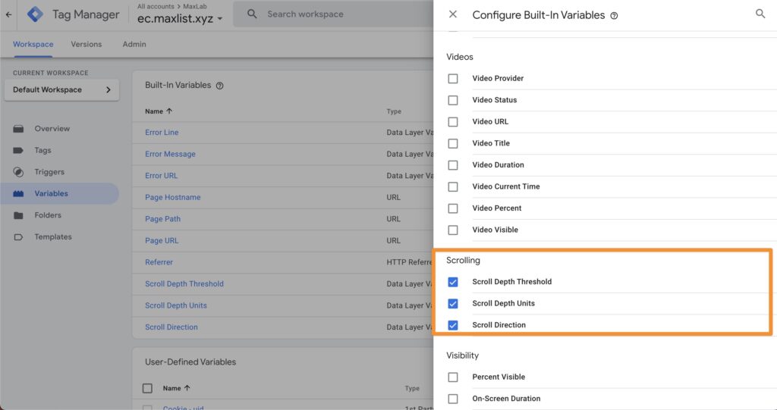Click the Triggers target icon in sidebar
This screenshot has width=777, height=410.
point(18,172)
